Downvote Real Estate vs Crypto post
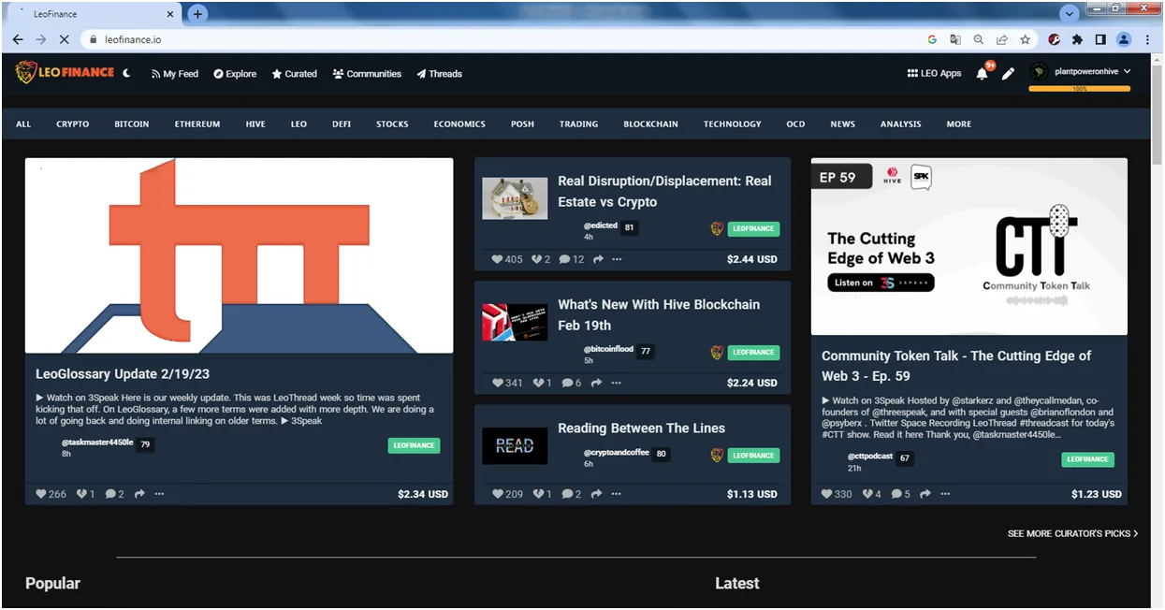Screen dimensions: 1165x610 pos(538,259)
